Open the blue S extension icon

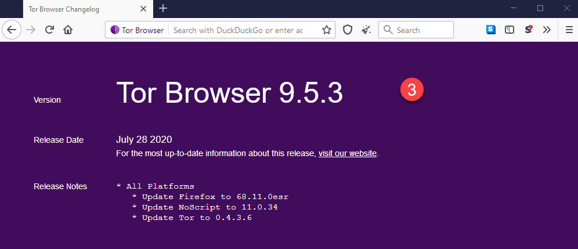click(490, 30)
